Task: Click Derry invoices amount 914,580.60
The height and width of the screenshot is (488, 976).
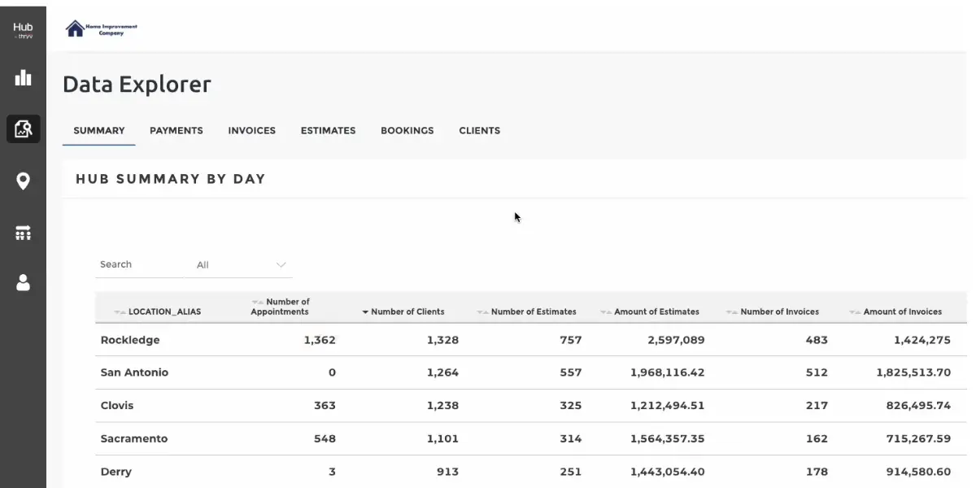Action: click(919, 472)
